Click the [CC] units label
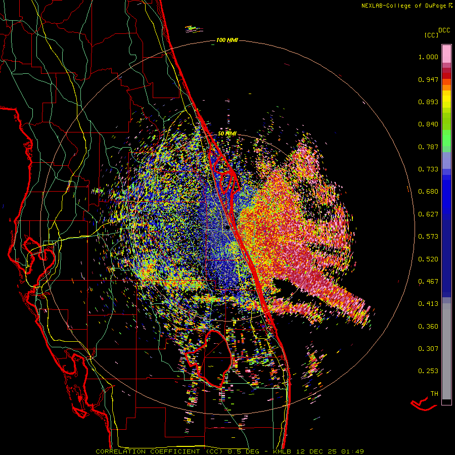This screenshot has height=455, width=455. (431, 35)
